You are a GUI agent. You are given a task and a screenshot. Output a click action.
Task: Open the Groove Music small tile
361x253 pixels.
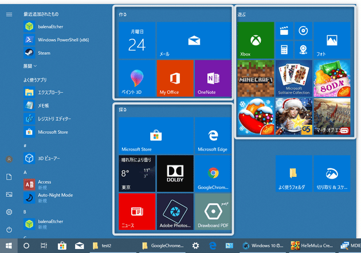[304, 30]
